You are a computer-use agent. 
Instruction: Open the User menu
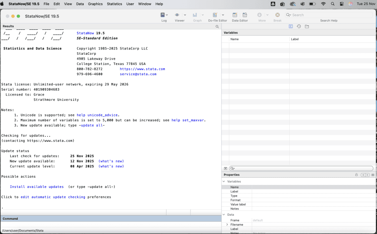tap(130, 4)
